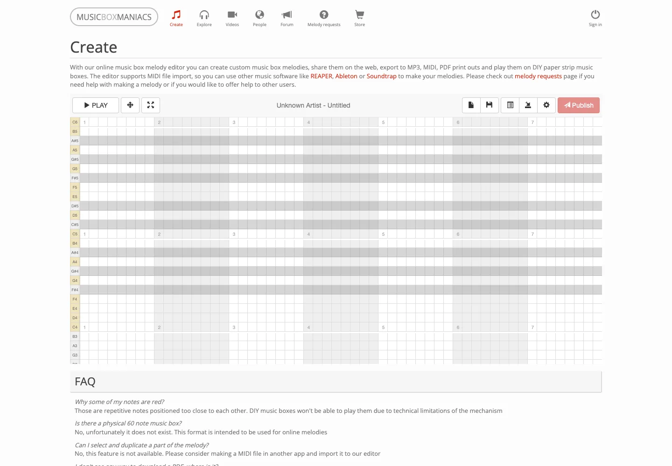The width and height of the screenshot is (672, 466).
Task: Select the B3 note row label
Action: 75,336
